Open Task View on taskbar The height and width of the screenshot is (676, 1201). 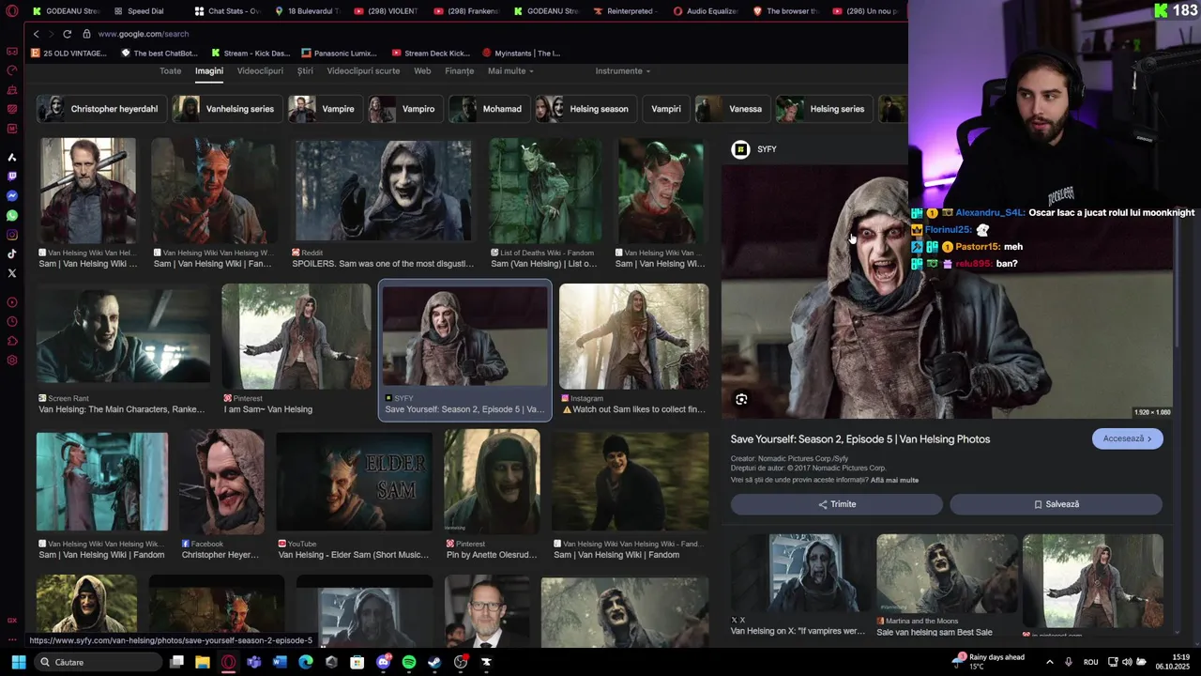176,662
